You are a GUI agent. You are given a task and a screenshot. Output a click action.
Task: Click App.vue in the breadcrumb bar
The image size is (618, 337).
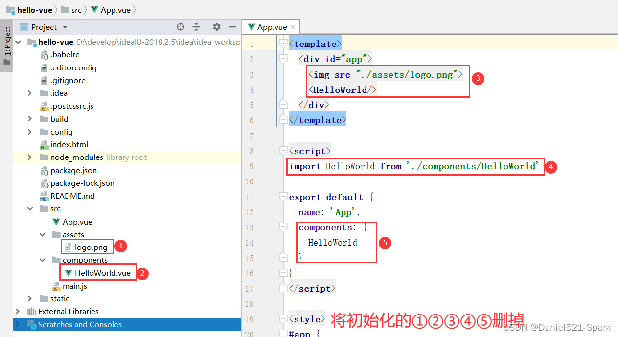111,9
